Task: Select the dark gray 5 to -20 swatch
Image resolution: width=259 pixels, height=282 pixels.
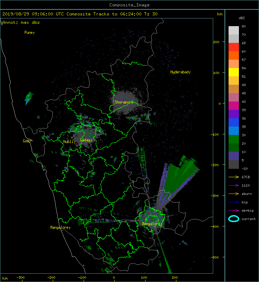Action: [x=234, y=164]
